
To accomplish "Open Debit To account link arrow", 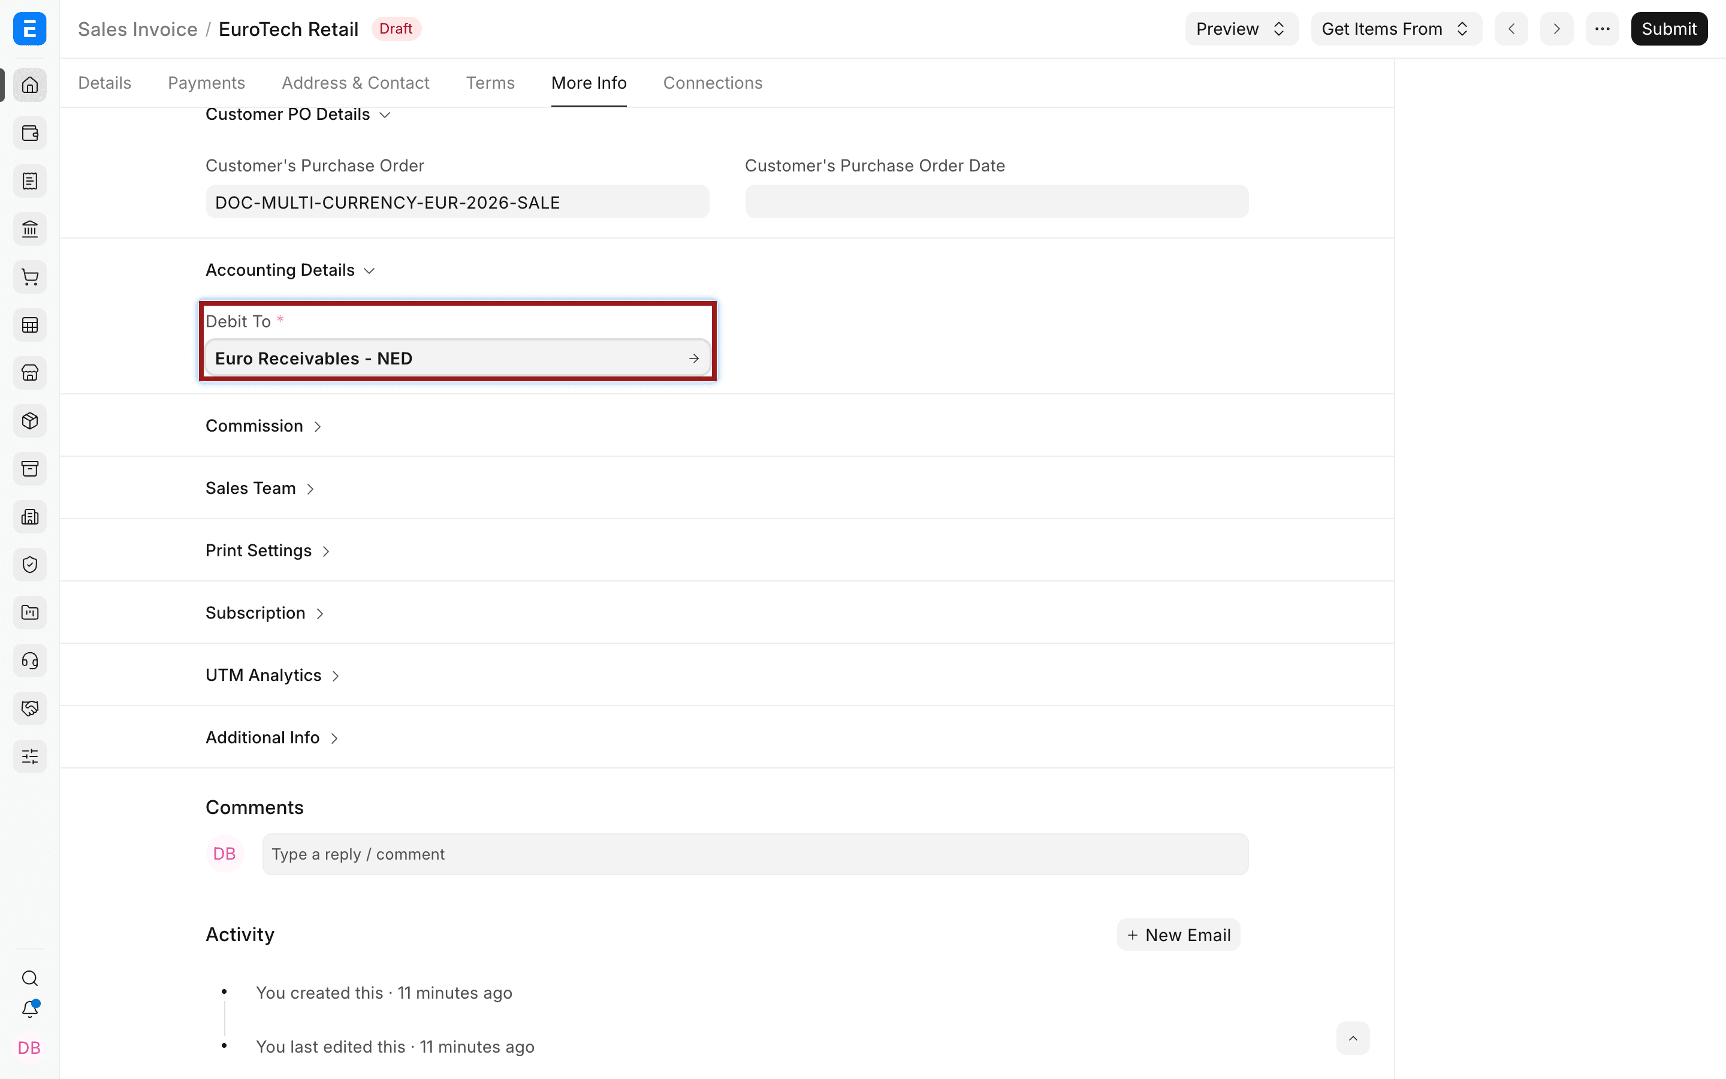I will click(694, 358).
